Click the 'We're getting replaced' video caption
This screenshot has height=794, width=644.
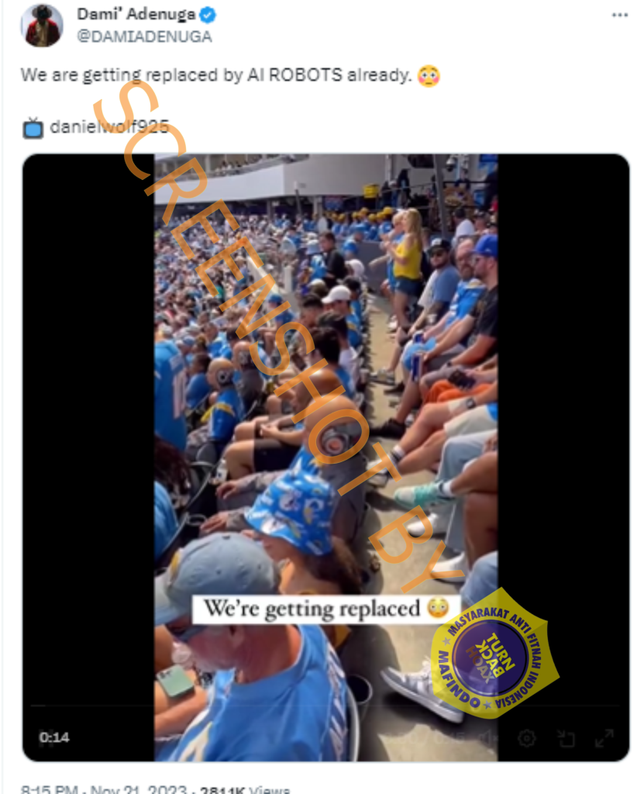[x=325, y=608]
